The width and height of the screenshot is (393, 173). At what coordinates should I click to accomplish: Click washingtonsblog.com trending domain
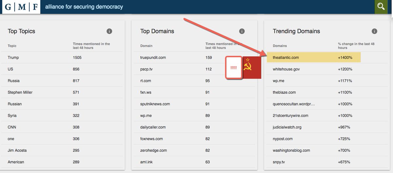coord(291,150)
